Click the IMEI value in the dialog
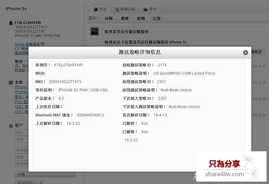This screenshot has width=269, height=184. click(65, 82)
